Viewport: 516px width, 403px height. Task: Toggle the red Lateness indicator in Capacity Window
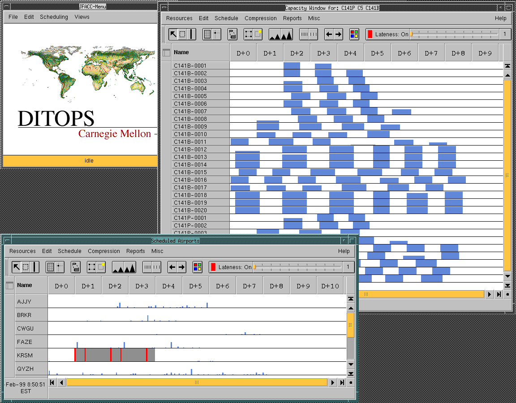click(x=370, y=34)
